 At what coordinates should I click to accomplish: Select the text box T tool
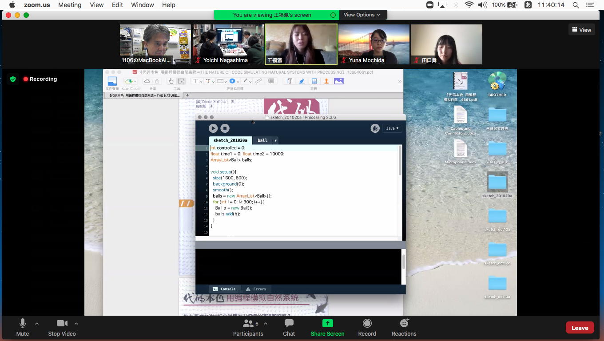pos(290,81)
